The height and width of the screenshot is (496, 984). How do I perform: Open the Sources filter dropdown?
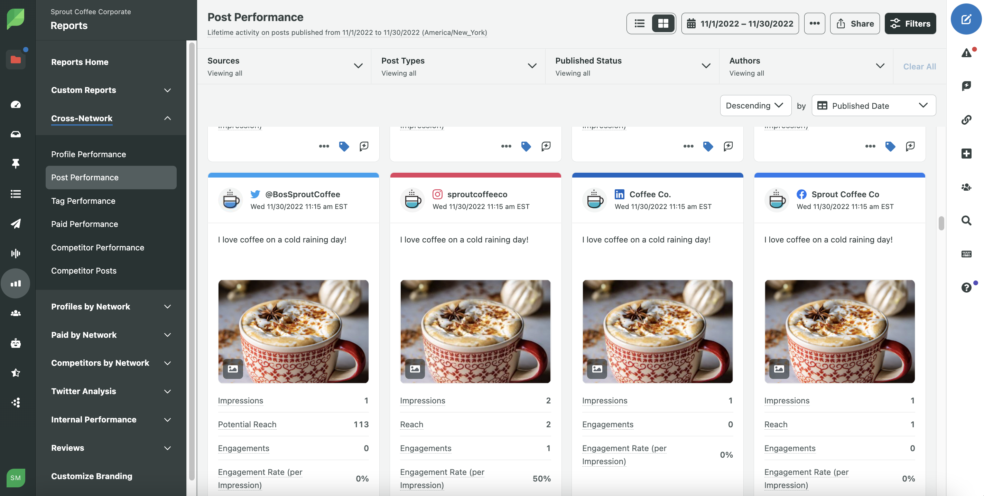tap(284, 66)
